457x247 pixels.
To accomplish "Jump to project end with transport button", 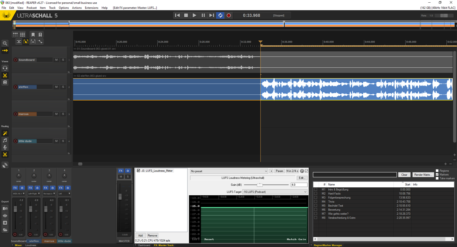I will tap(211, 15).
